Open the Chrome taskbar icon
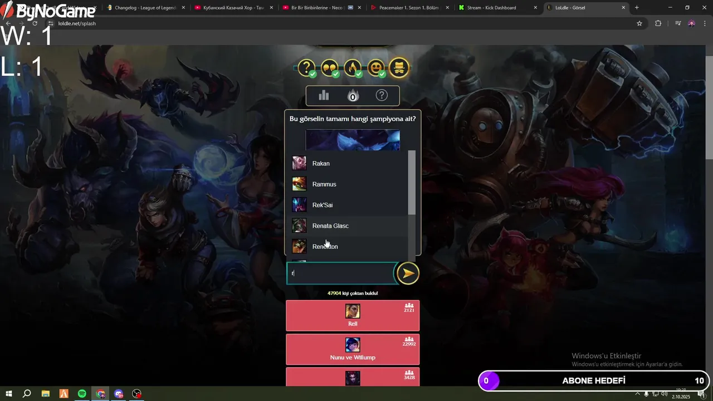The image size is (713, 401). (100, 394)
